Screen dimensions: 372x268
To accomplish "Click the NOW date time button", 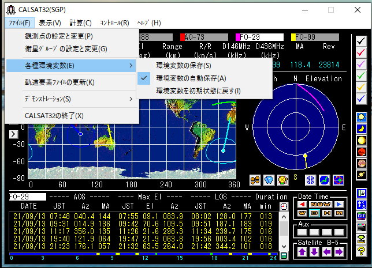I will point(321,205).
